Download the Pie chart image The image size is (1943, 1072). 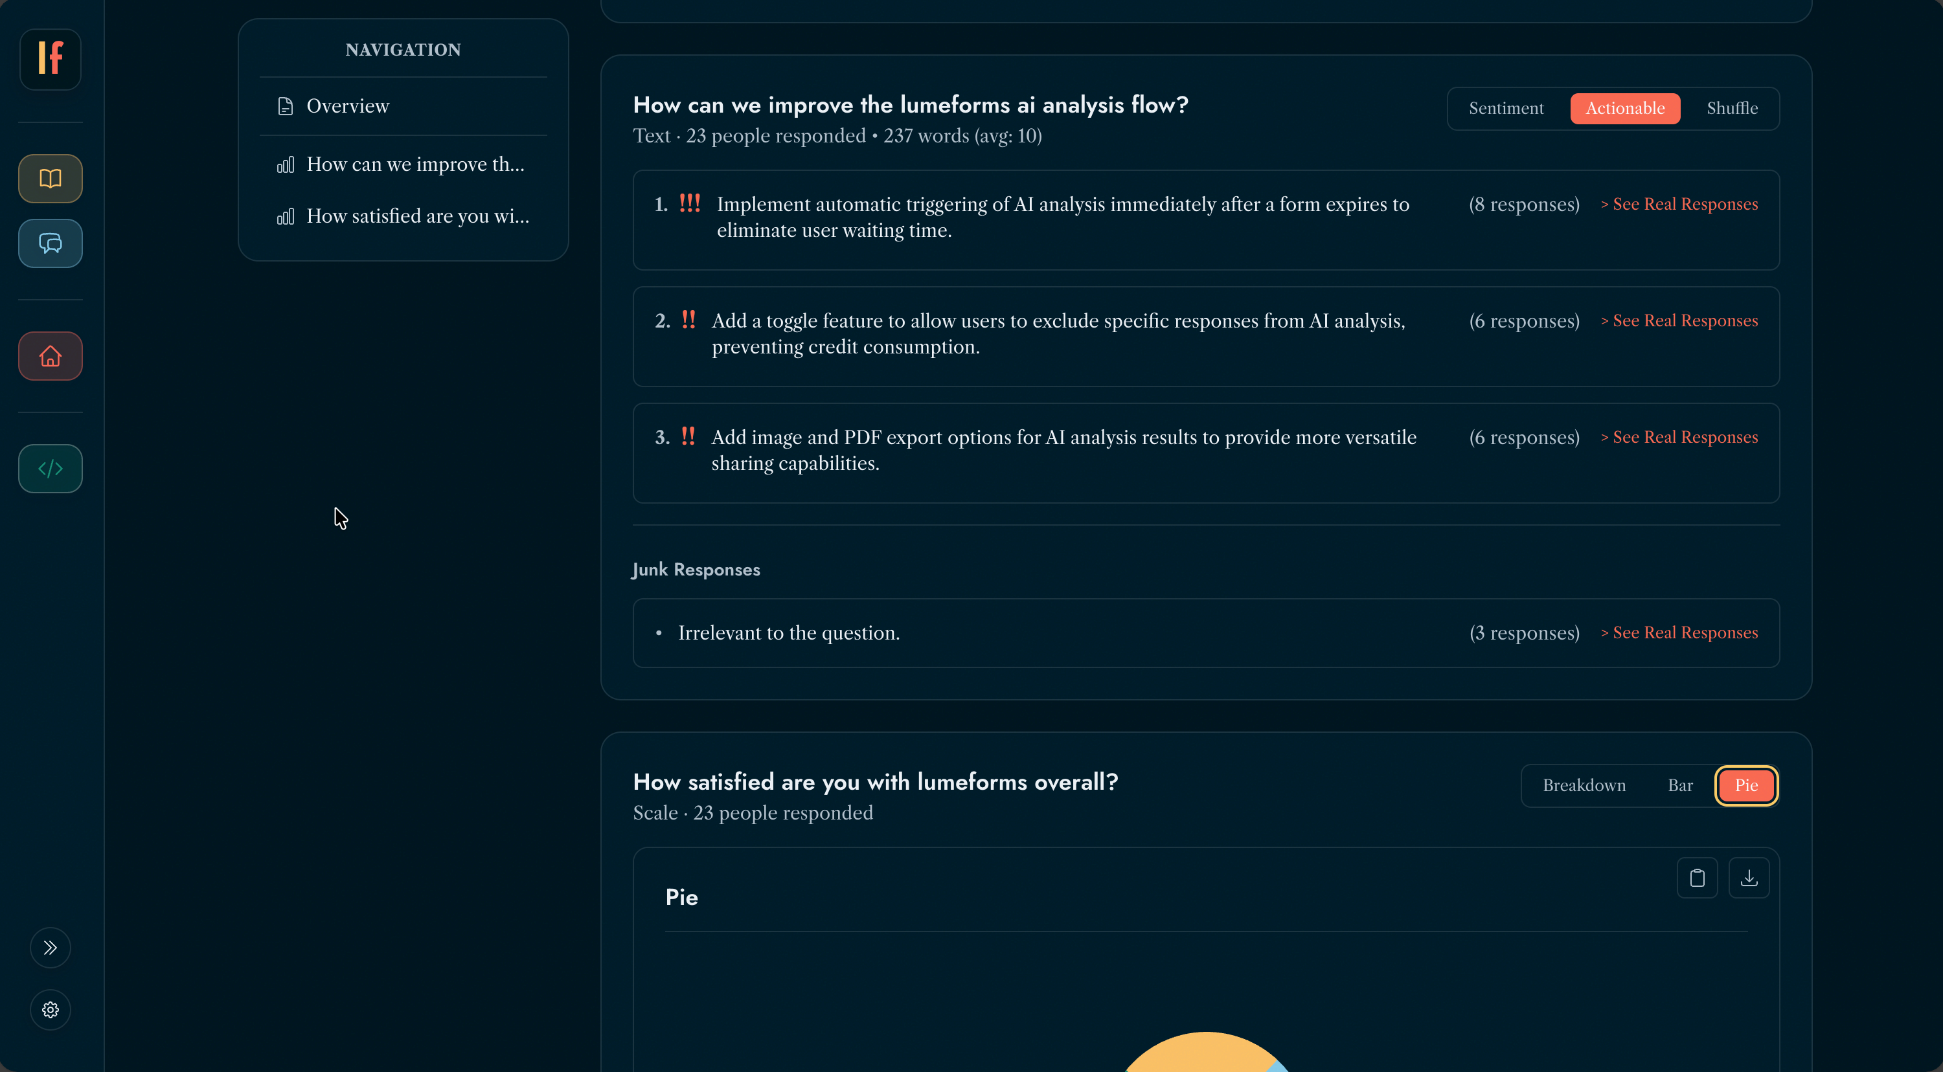[1750, 877]
